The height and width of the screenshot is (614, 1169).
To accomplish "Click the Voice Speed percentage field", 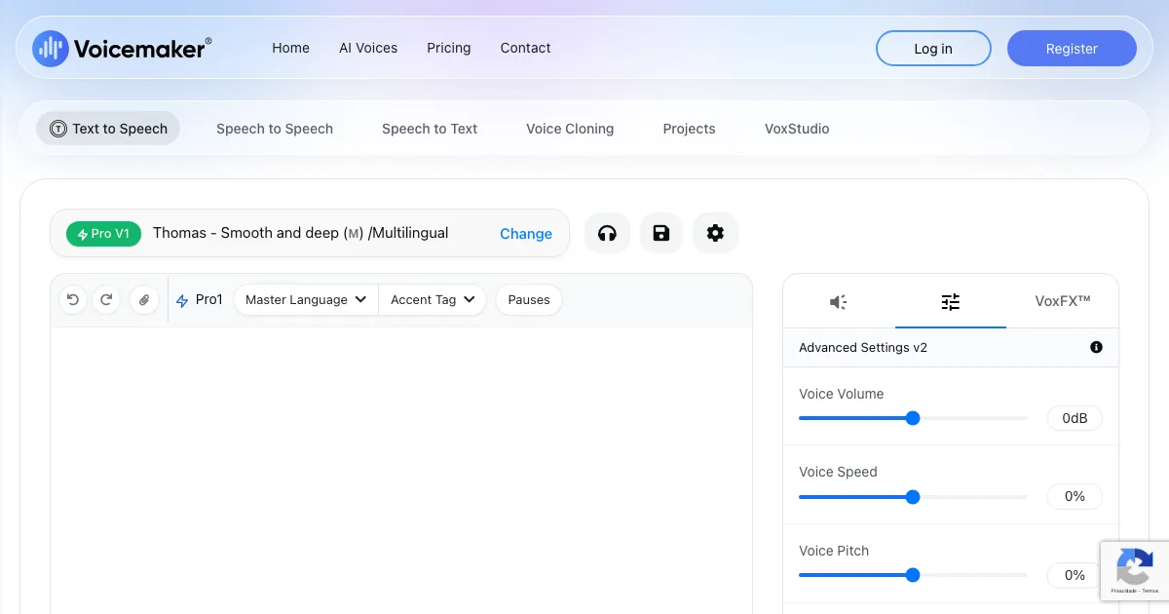I will [x=1074, y=496].
